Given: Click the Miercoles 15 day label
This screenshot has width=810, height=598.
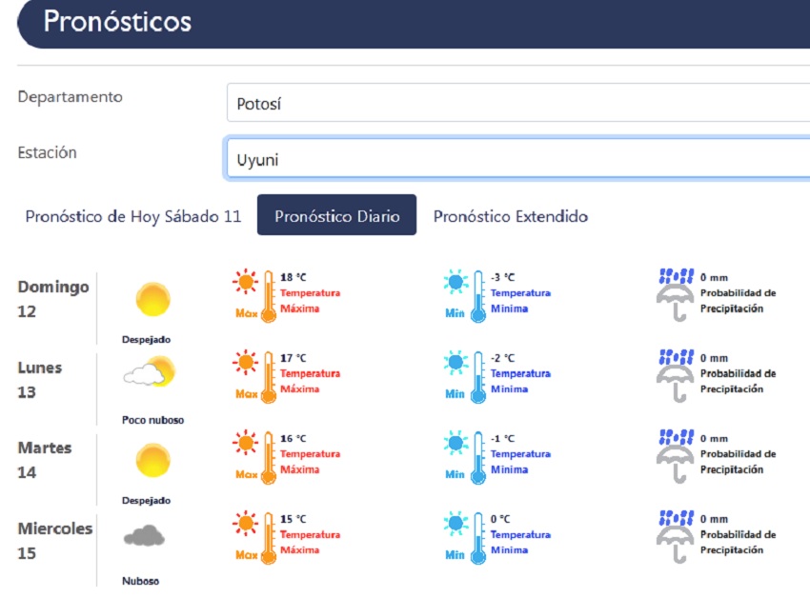Looking at the screenshot, I should coord(55,540).
